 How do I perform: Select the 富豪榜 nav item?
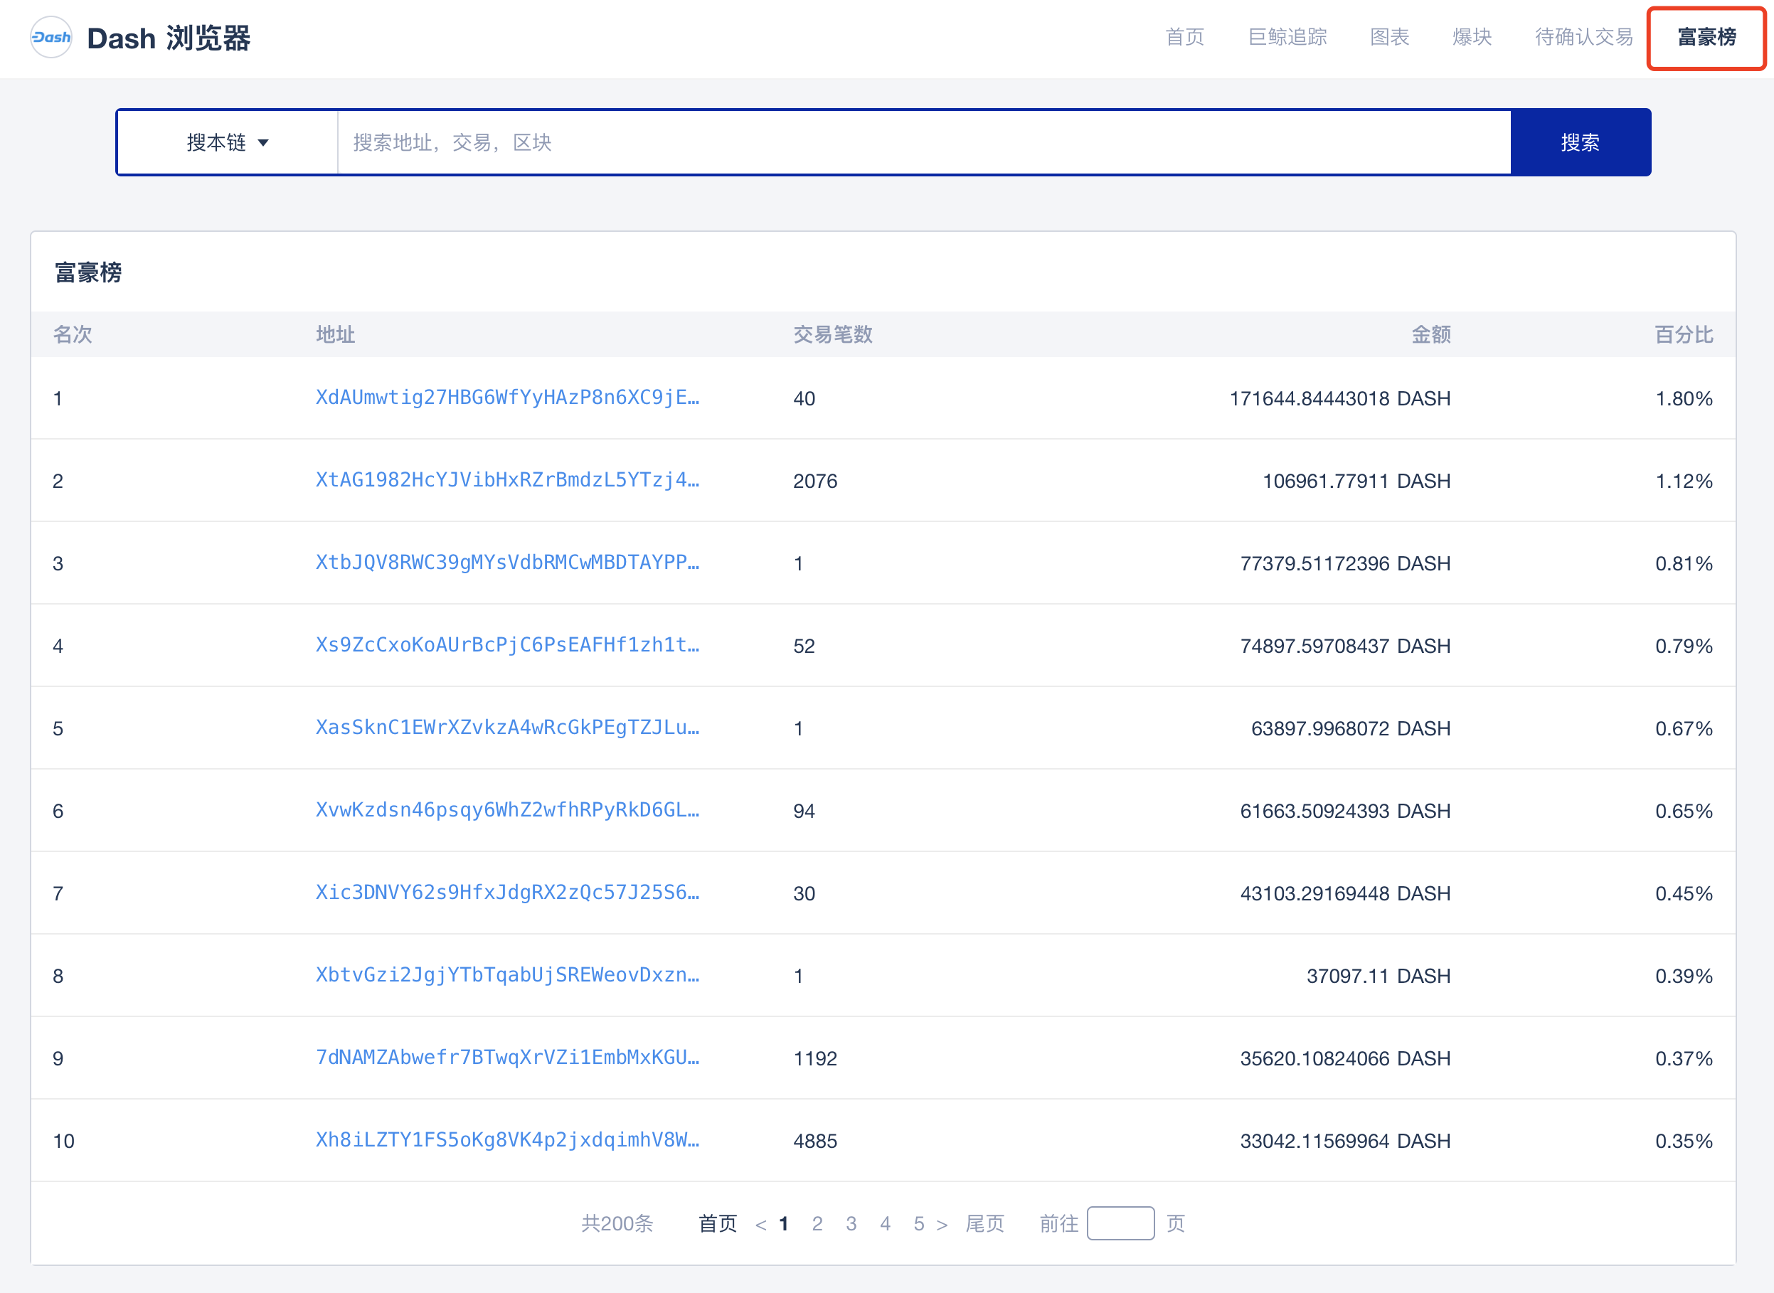[1706, 37]
